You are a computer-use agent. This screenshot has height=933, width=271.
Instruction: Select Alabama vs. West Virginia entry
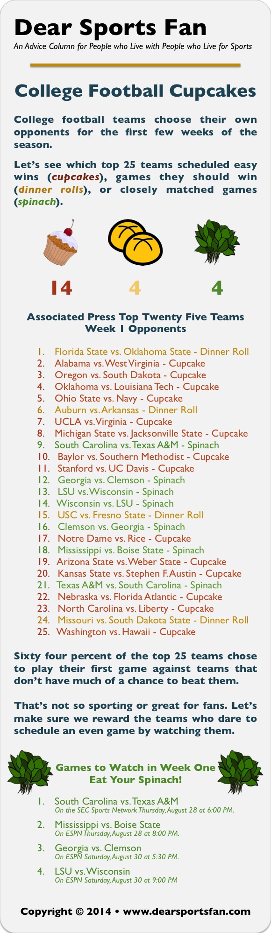pos(130,363)
